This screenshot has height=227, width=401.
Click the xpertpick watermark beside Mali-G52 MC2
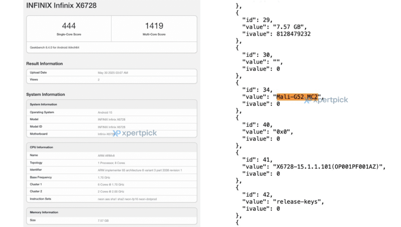(326, 100)
